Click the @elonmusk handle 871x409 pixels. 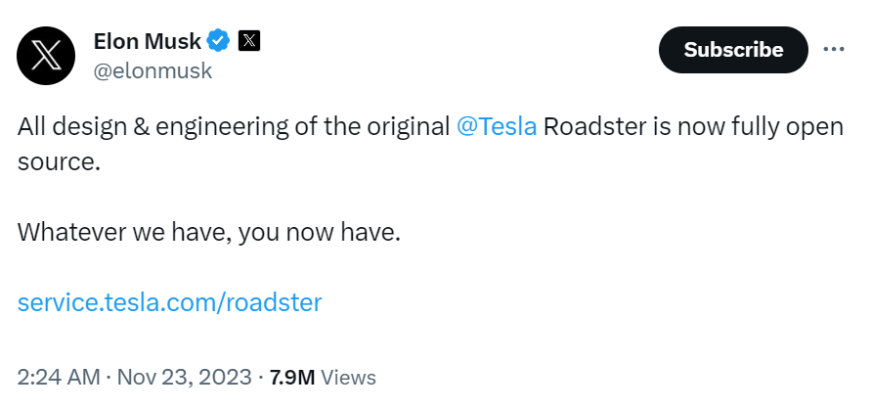[x=152, y=70]
